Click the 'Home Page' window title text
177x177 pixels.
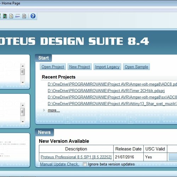11,3
